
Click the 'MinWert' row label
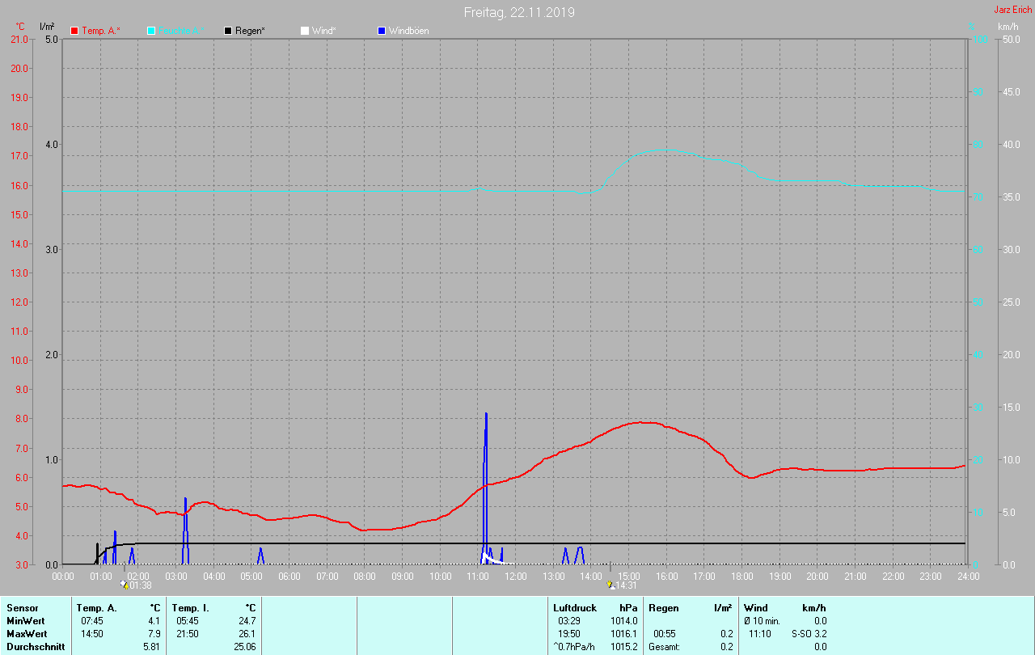coord(25,621)
